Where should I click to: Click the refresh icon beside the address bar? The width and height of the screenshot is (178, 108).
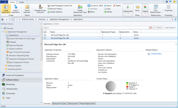coord(175,19)
